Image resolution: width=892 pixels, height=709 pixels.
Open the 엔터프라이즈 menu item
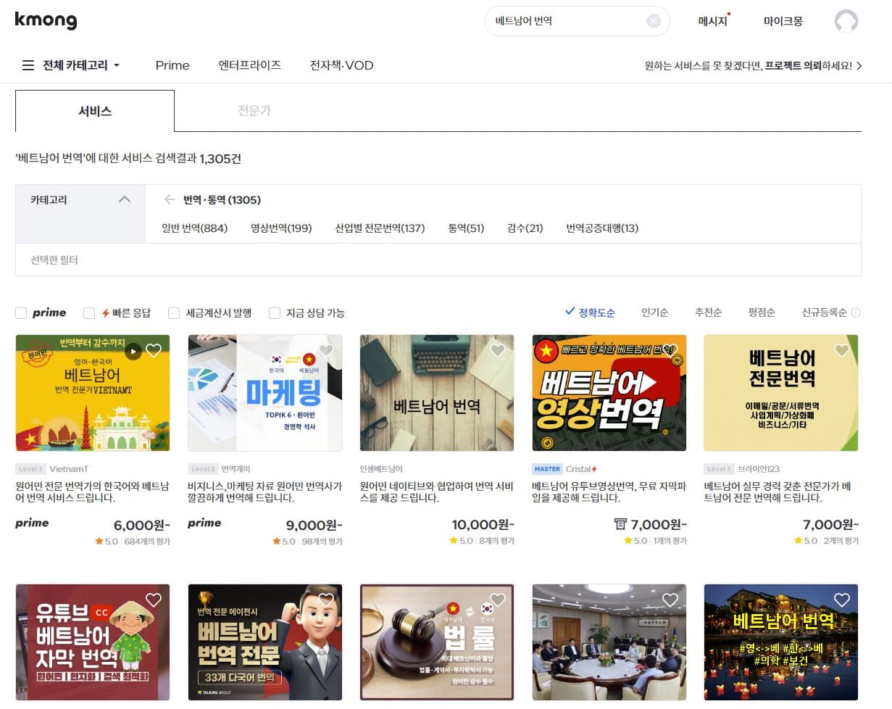(x=249, y=65)
